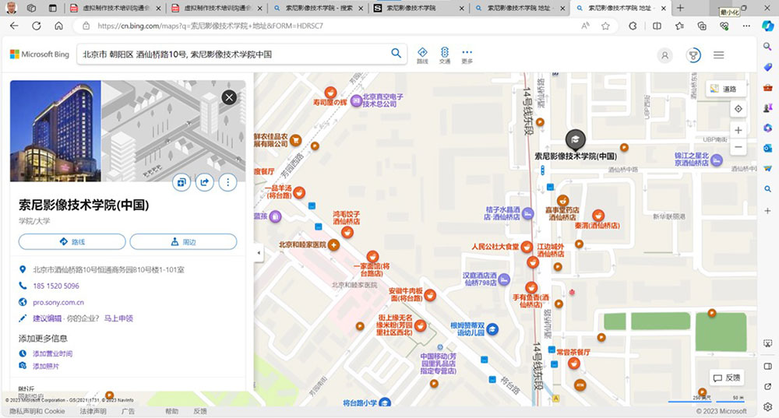Click the share icon on place card
This screenshot has width=779, height=418.
(205, 183)
